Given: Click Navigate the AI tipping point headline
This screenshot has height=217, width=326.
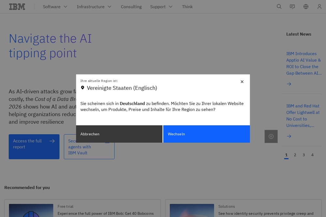Looking at the screenshot, I should pyautogui.click(x=50, y=46).
